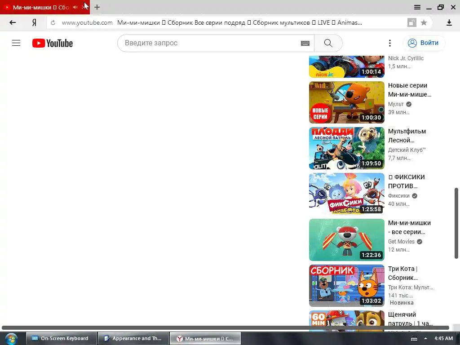Open a new tab with plus

coord(97,7)
